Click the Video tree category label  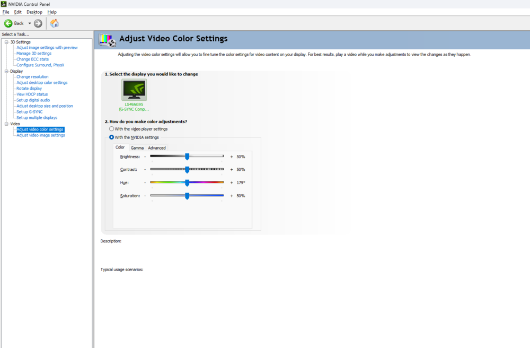(15, 124)
